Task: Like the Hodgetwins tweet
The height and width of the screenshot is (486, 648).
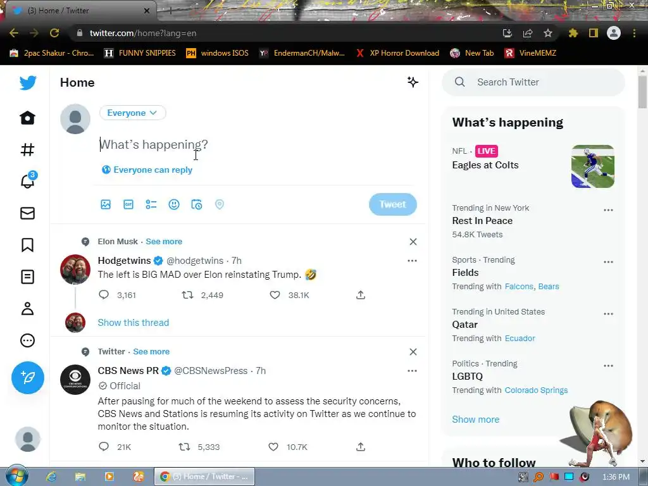Action: pyautogui.click(x=275, y=295)
